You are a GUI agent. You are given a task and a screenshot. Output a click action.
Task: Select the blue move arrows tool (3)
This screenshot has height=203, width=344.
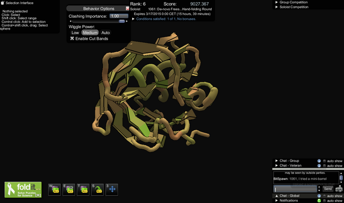(112, 190)
